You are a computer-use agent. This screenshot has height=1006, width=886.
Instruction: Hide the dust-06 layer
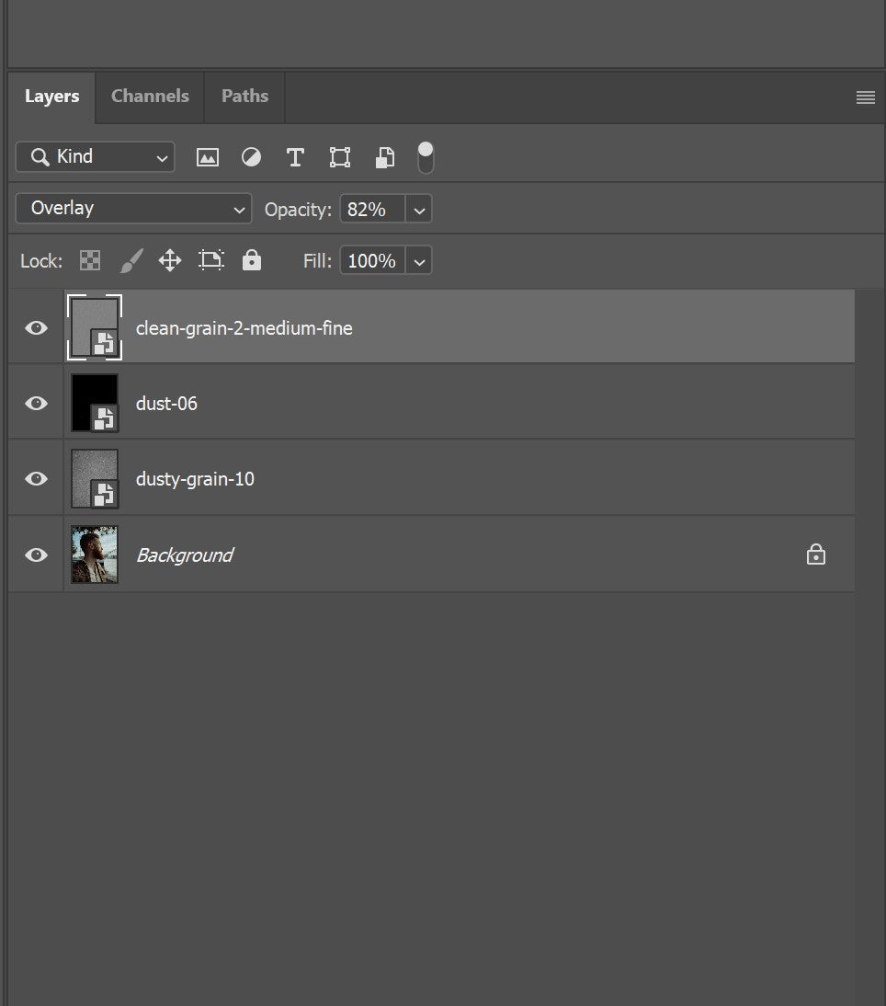pyautogui.click(x=36, y=404)
